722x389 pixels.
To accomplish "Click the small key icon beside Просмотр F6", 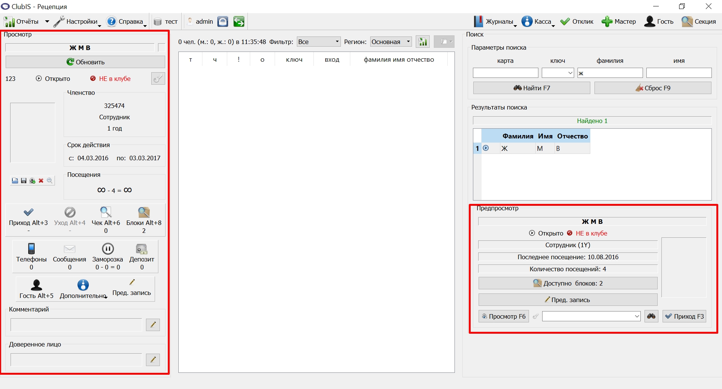I will pos(535,316).
